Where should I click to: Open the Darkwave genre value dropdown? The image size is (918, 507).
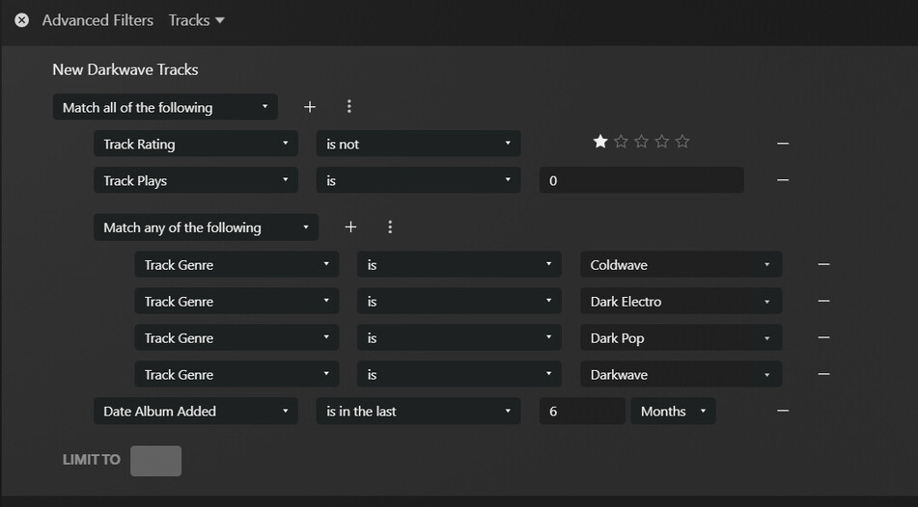681,374
